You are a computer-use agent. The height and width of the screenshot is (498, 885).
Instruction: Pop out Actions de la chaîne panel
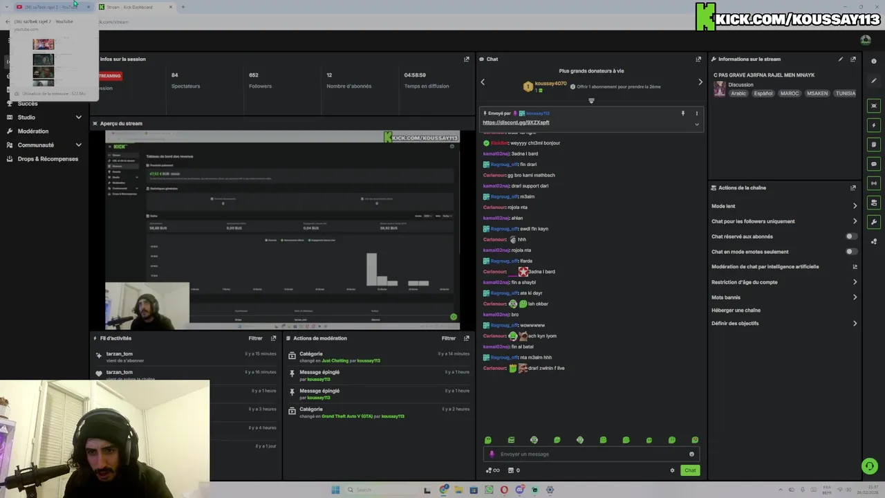coord(853,188)
